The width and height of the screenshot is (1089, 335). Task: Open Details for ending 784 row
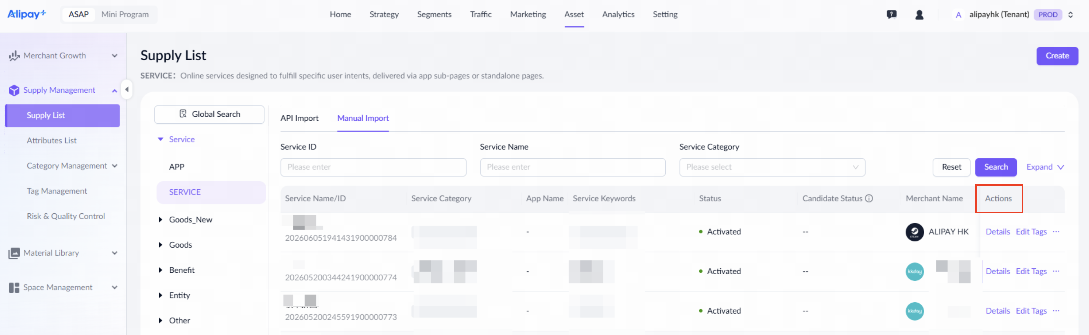[997, 231]
